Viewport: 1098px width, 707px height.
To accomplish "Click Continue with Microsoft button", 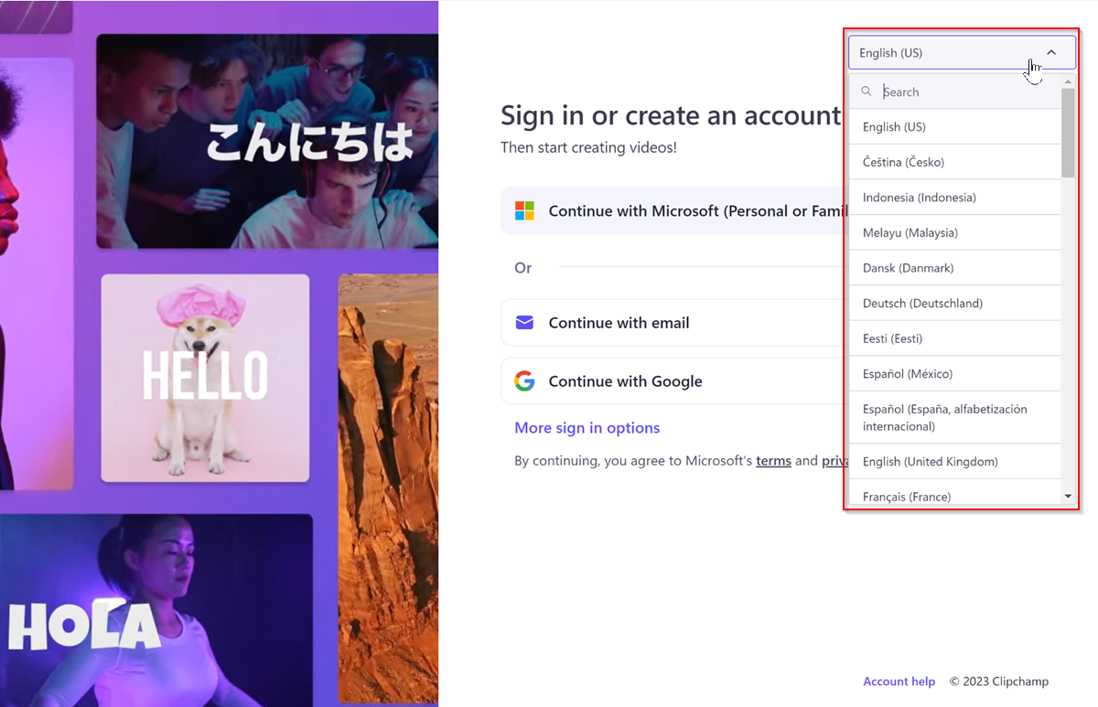I will coord(673,211).
